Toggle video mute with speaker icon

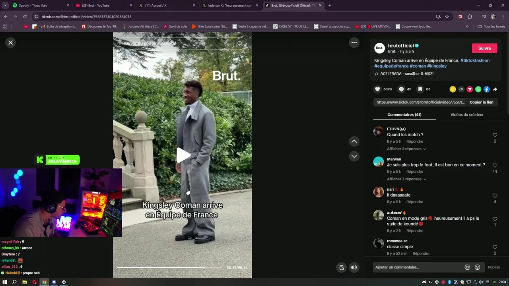354,268
